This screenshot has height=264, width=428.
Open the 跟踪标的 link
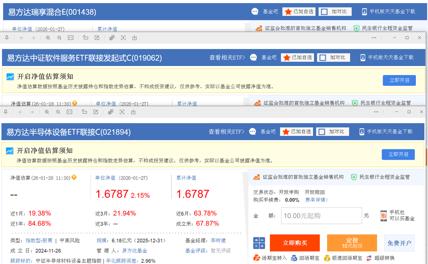pyautogui.click(x=20, y=261)
